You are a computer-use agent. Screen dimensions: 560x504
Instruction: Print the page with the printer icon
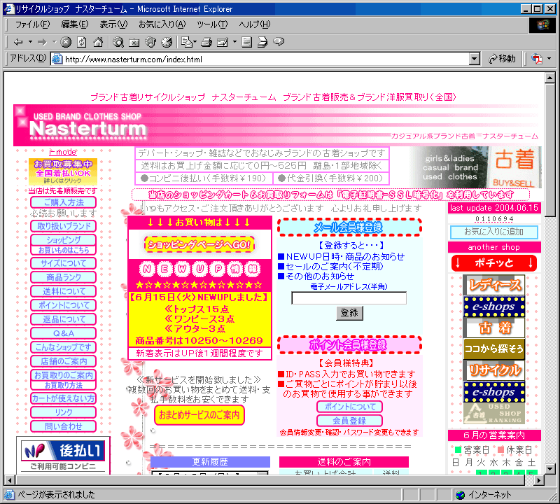point(206,42)
